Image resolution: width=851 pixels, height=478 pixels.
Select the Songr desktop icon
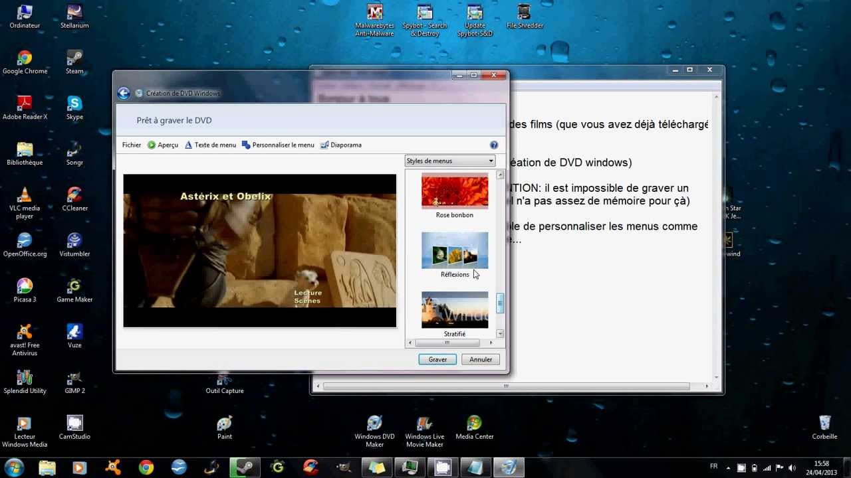coord(74,154)
